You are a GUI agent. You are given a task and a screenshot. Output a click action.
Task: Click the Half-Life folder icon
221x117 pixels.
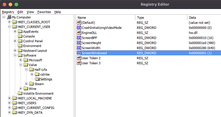pyautogui.click(x=32, y=69)
